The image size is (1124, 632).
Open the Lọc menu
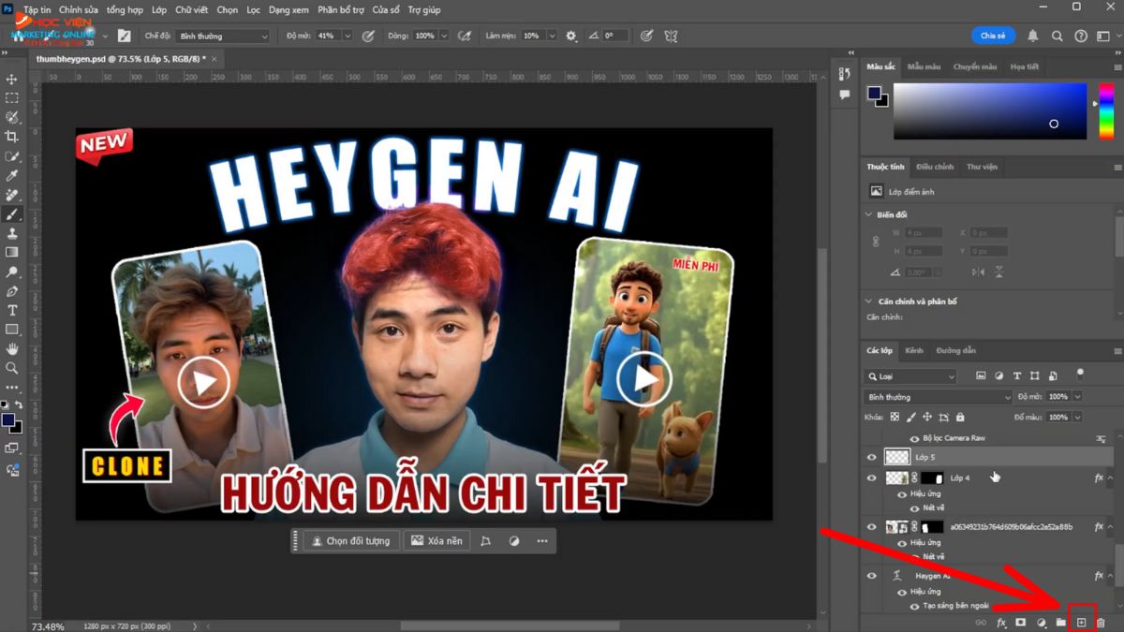[254, 9]
